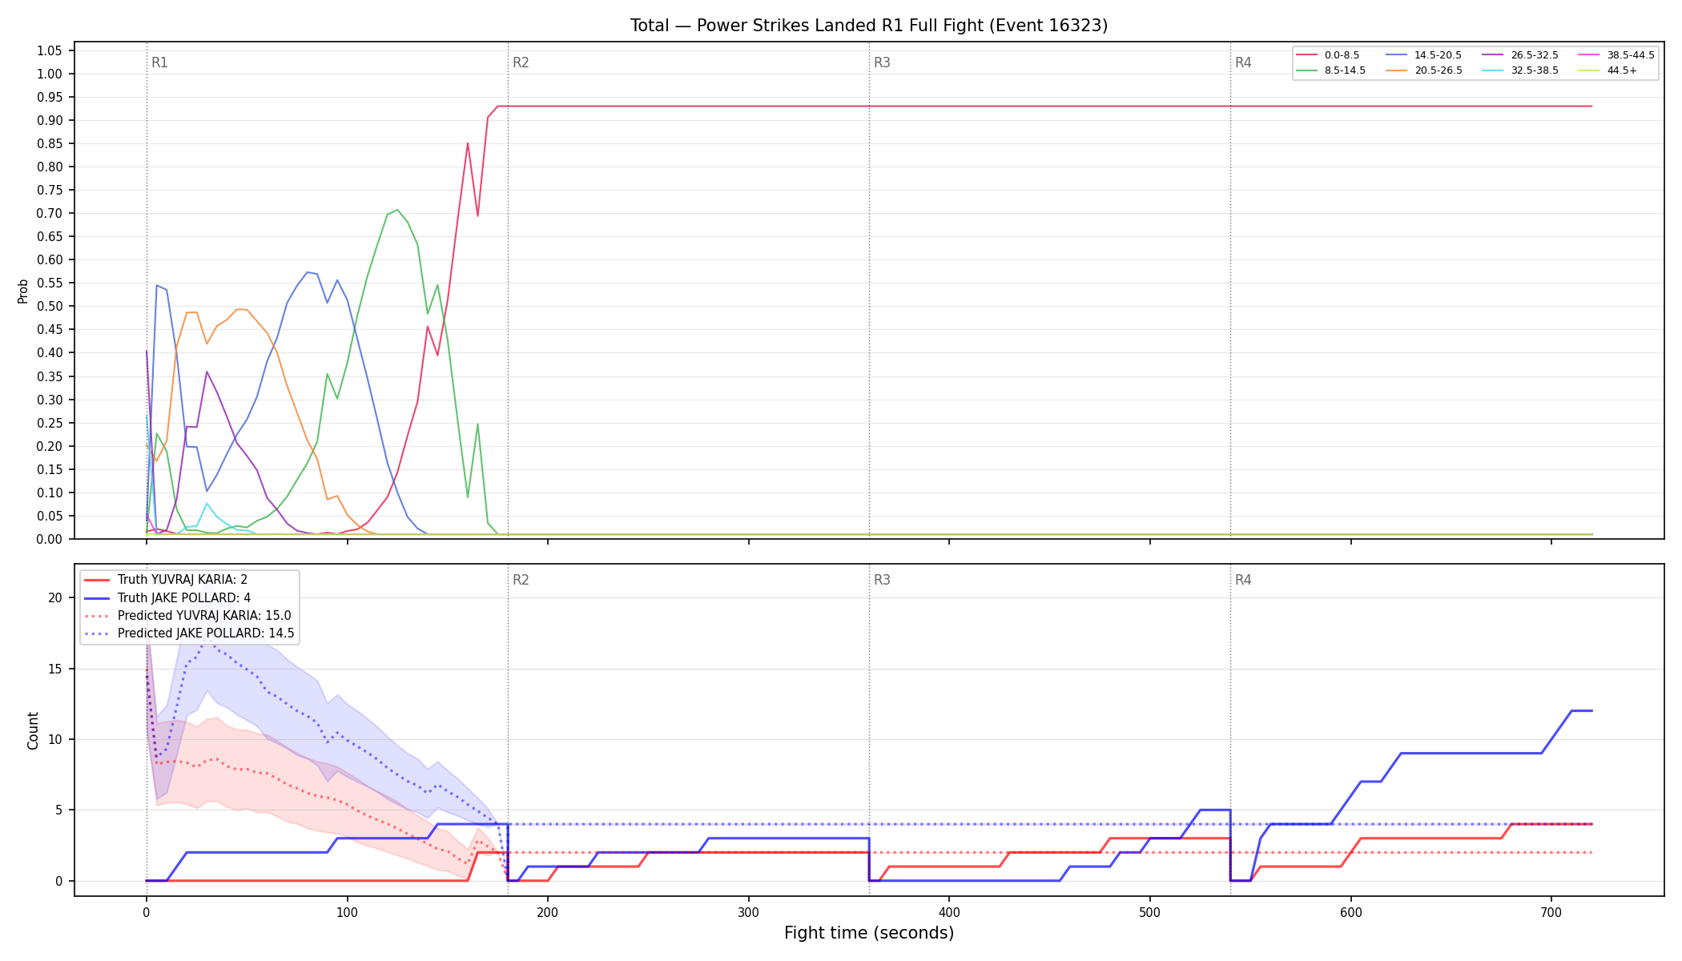Select the "0.95" tick on the Prob axis
The image size is (1682, 961).
tap(50, 97)
